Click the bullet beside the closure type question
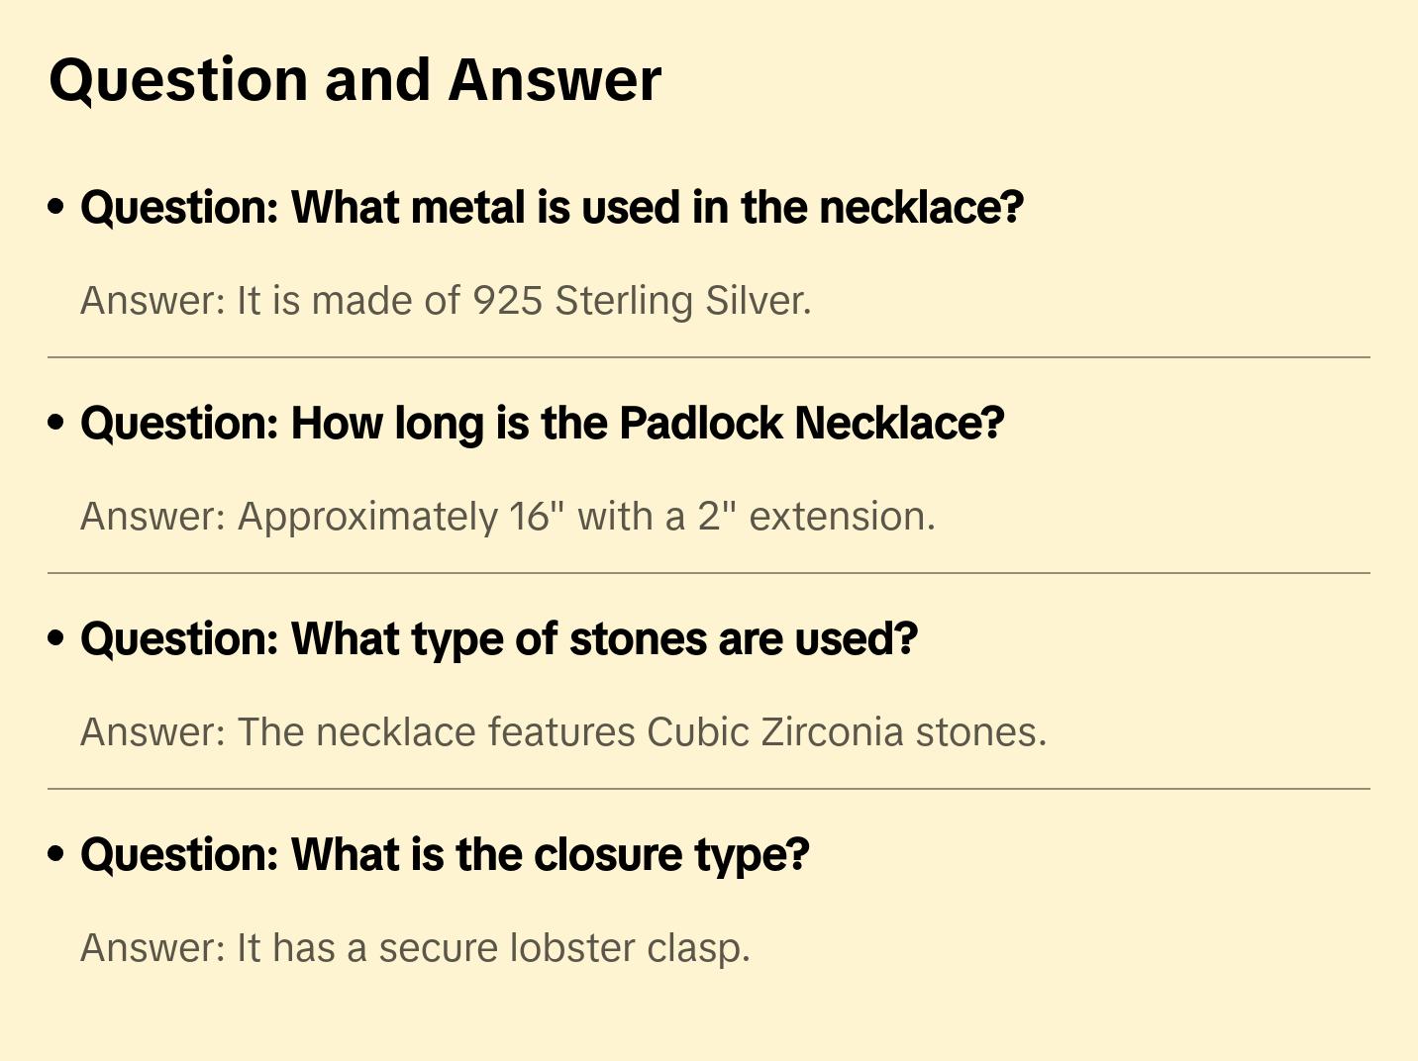The width and height of the screenshot is (1418, 1061). pos(56,854)
